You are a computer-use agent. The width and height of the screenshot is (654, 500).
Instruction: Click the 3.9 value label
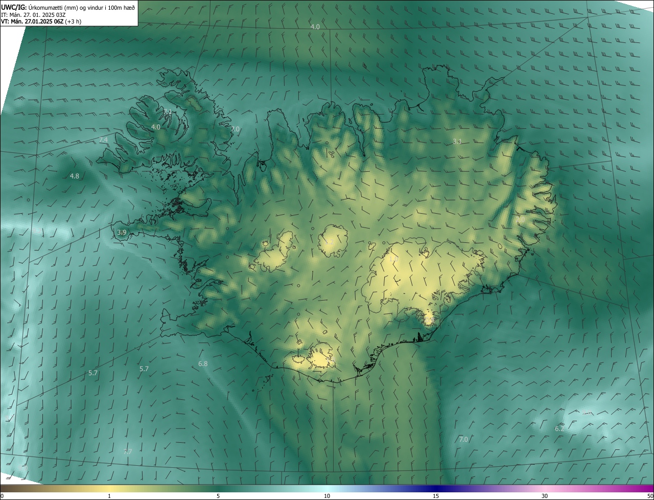pyautogui.click(x=122, y=232)
